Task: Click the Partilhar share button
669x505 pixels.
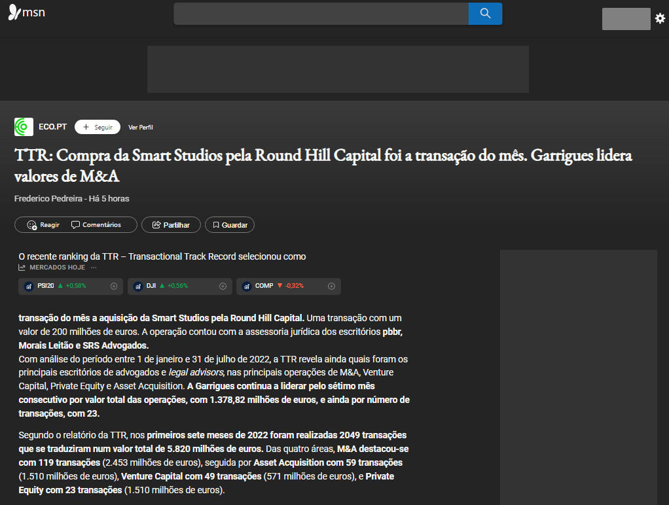Action: [x=171, y=225]
